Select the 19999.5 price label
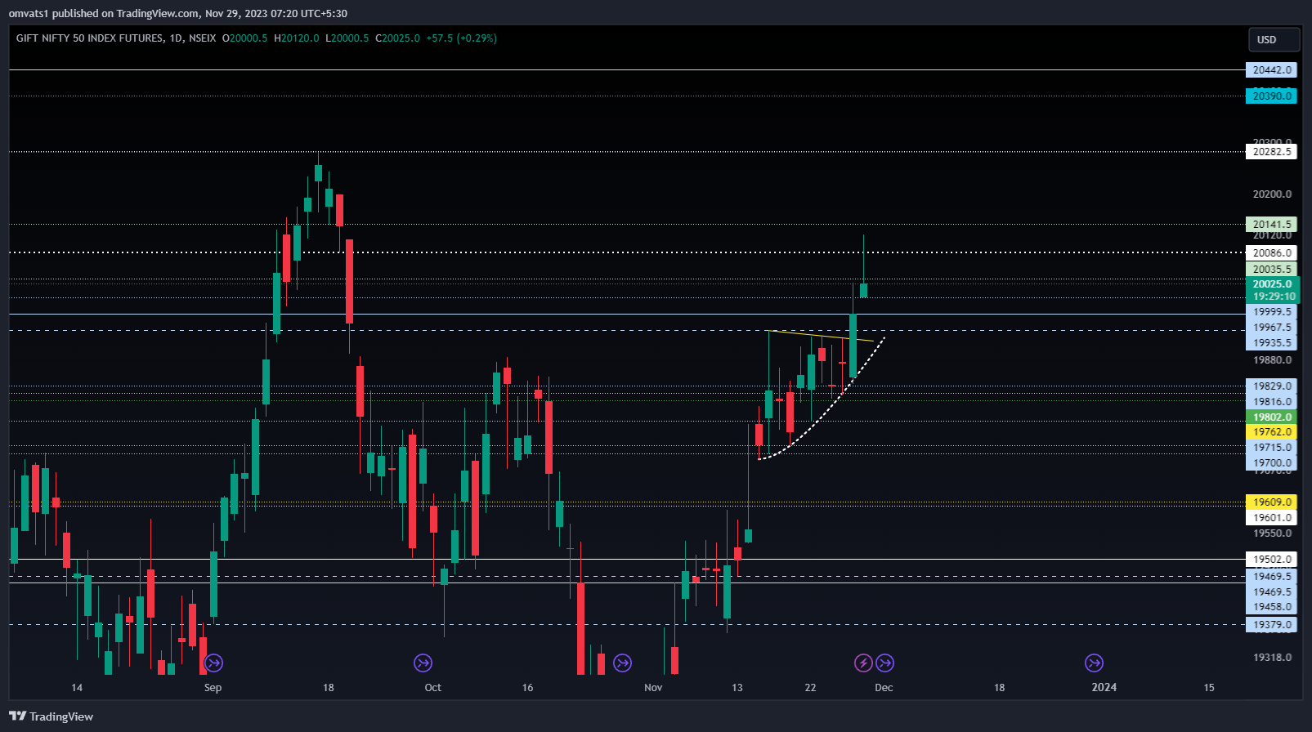Viewport: 1312px width, 732px height. click(x=1271, y=312)
